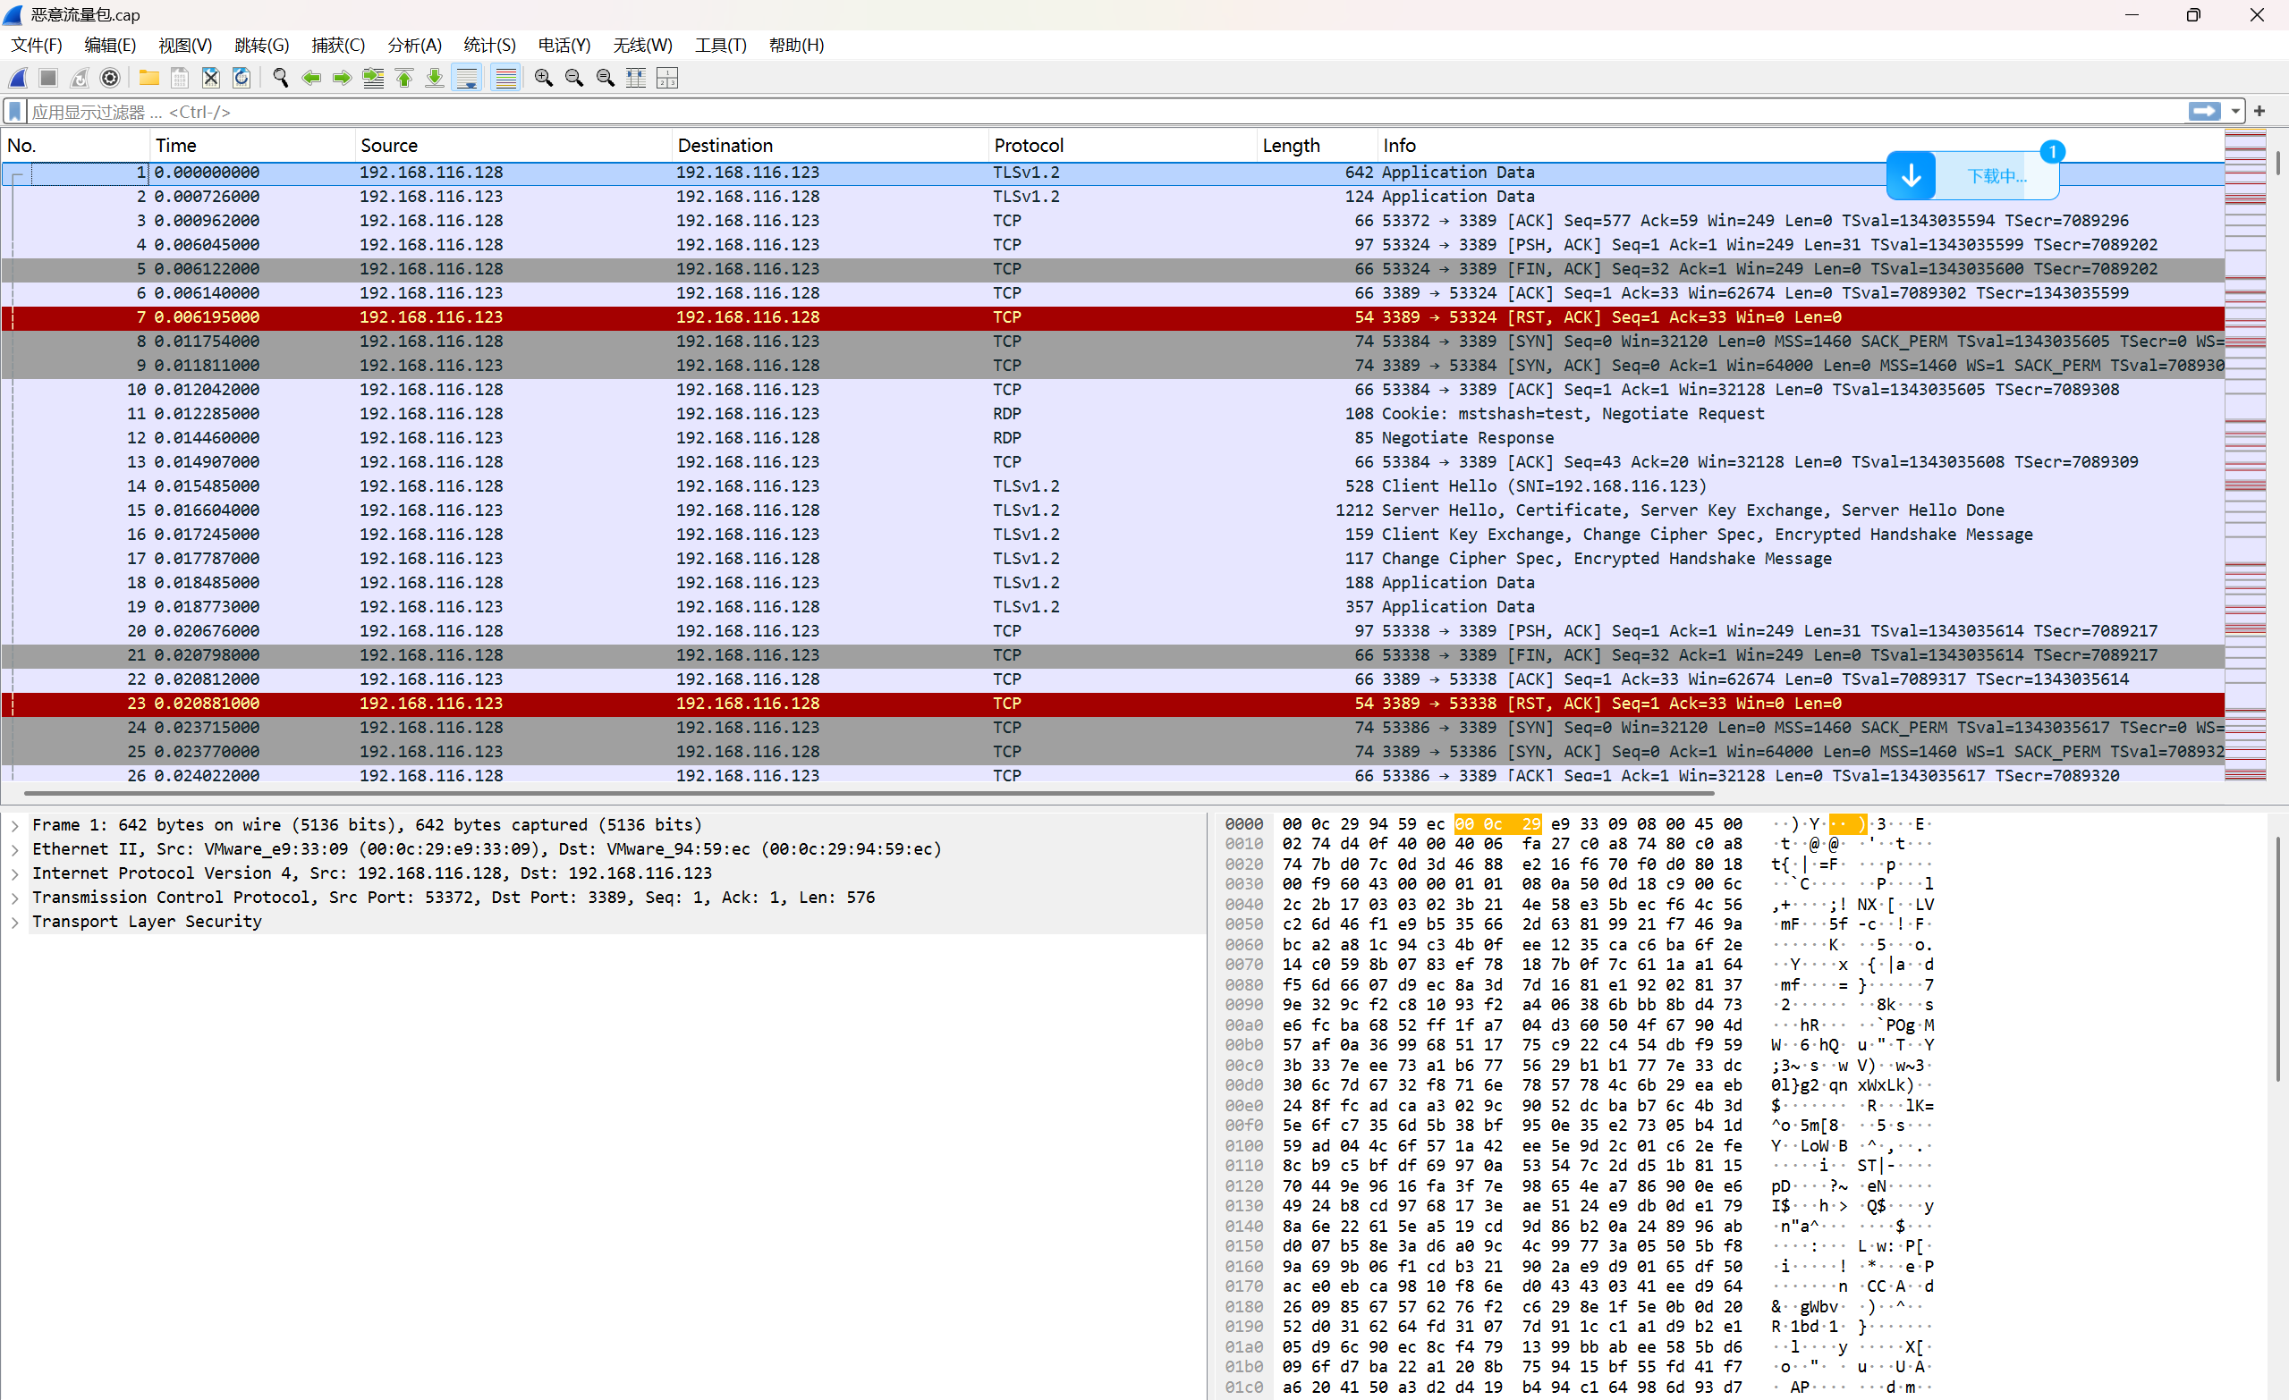The height and width of the screenshot is (1400, 2289).
Task: Go forward with the green right arrow
Action: [x=342, y=78]
